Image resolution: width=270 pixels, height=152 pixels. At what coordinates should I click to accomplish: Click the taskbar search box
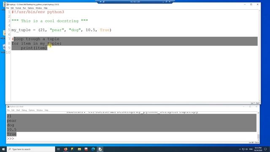click(31, 149)
